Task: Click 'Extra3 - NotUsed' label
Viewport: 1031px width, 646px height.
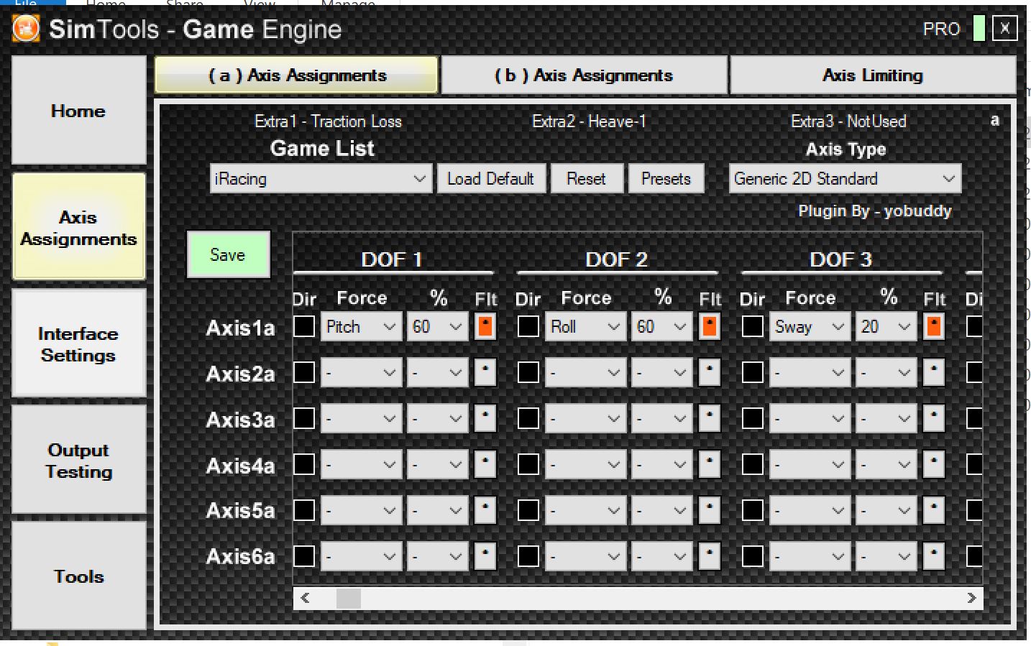Action: coord(848,121)
